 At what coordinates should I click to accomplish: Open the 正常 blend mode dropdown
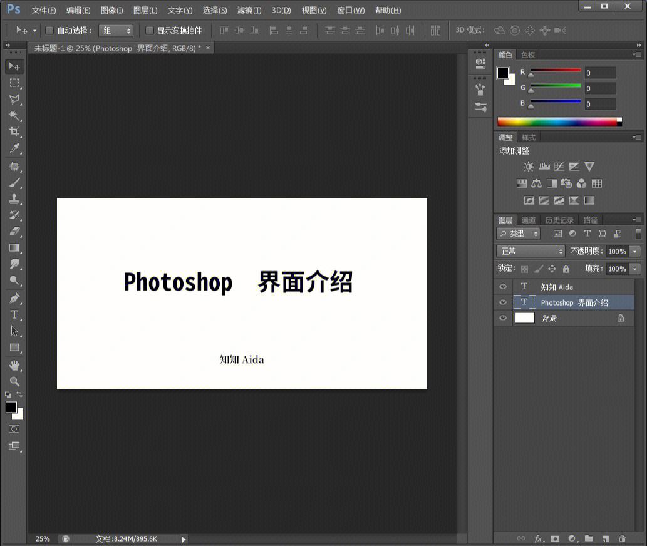pyautogui.click(x=531, y=251)
